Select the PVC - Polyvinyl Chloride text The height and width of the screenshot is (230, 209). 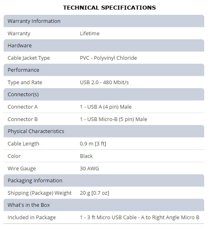(x=108, y=58)
